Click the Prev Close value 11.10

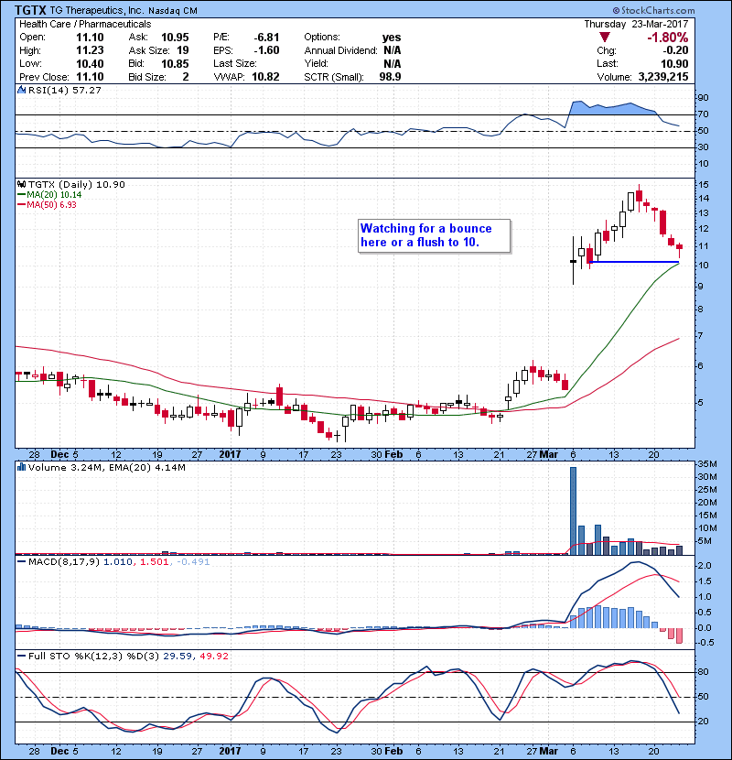tap(90, 77)
